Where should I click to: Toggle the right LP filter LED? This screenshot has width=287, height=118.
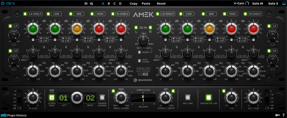[269, 26]
